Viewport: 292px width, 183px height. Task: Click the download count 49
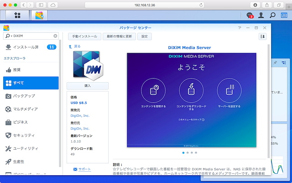pos(73,154)
